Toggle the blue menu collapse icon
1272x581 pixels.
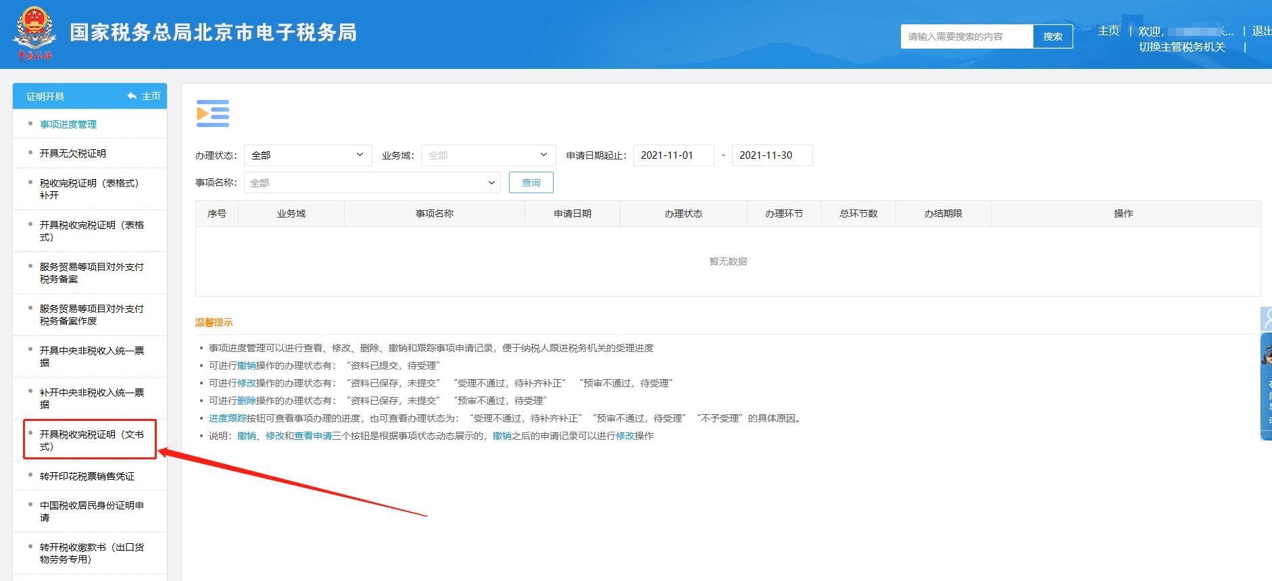point(213,113)
